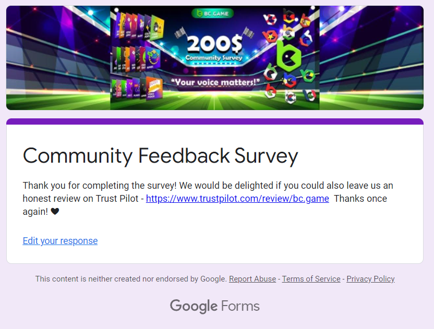Open the Privacy Policy link
The height and width of the screenshot is (329, 434).
[x=370, y=279]
